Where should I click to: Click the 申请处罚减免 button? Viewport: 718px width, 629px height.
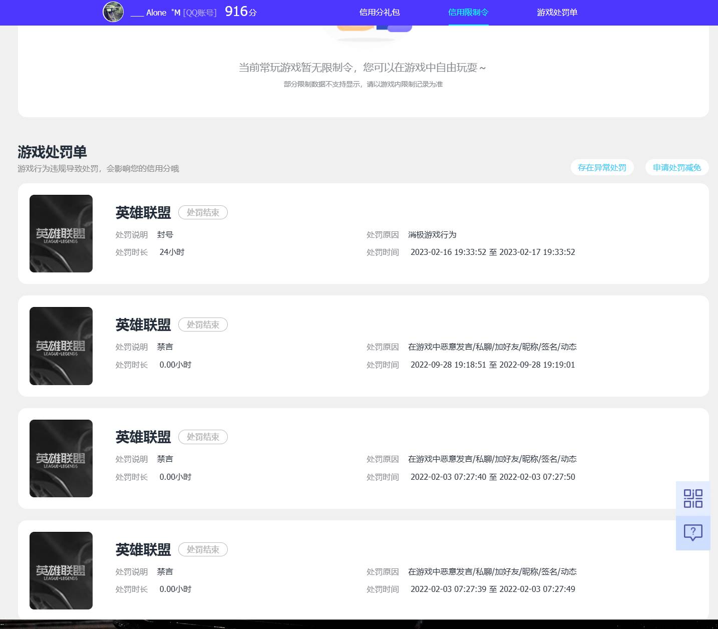(x=677, y=167)
